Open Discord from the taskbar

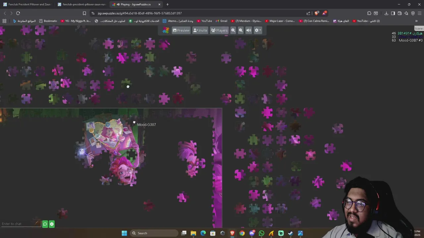[252, 233]
